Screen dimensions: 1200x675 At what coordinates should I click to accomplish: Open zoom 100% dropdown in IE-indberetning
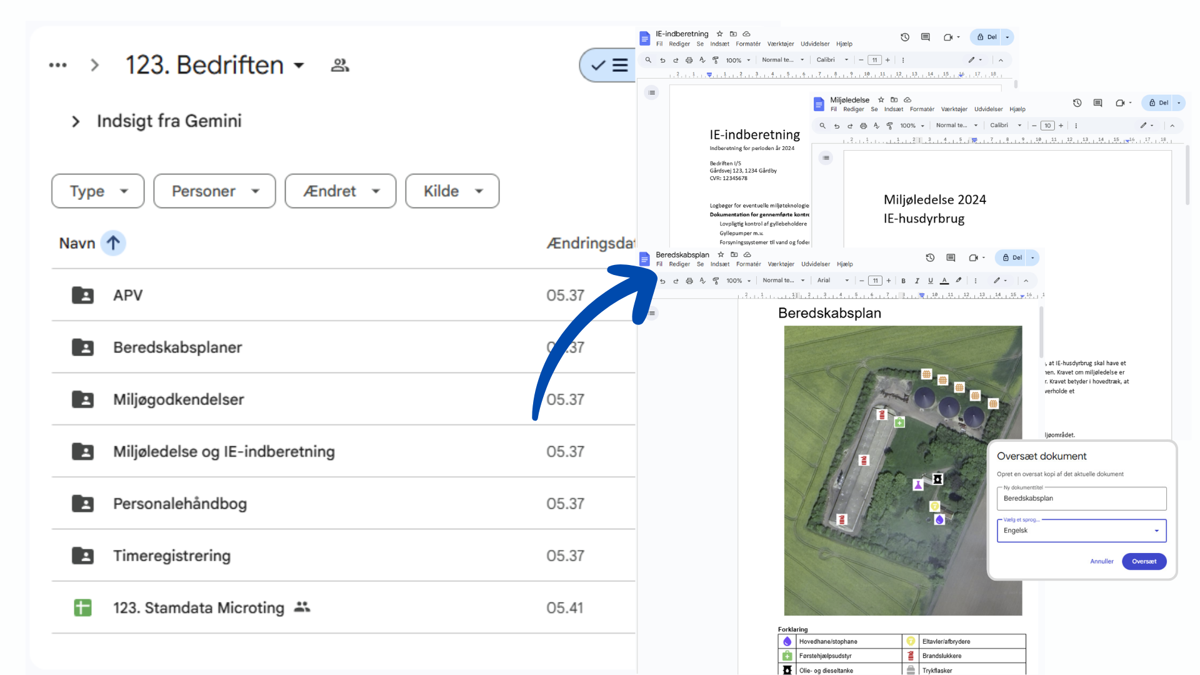click(738, 61)
